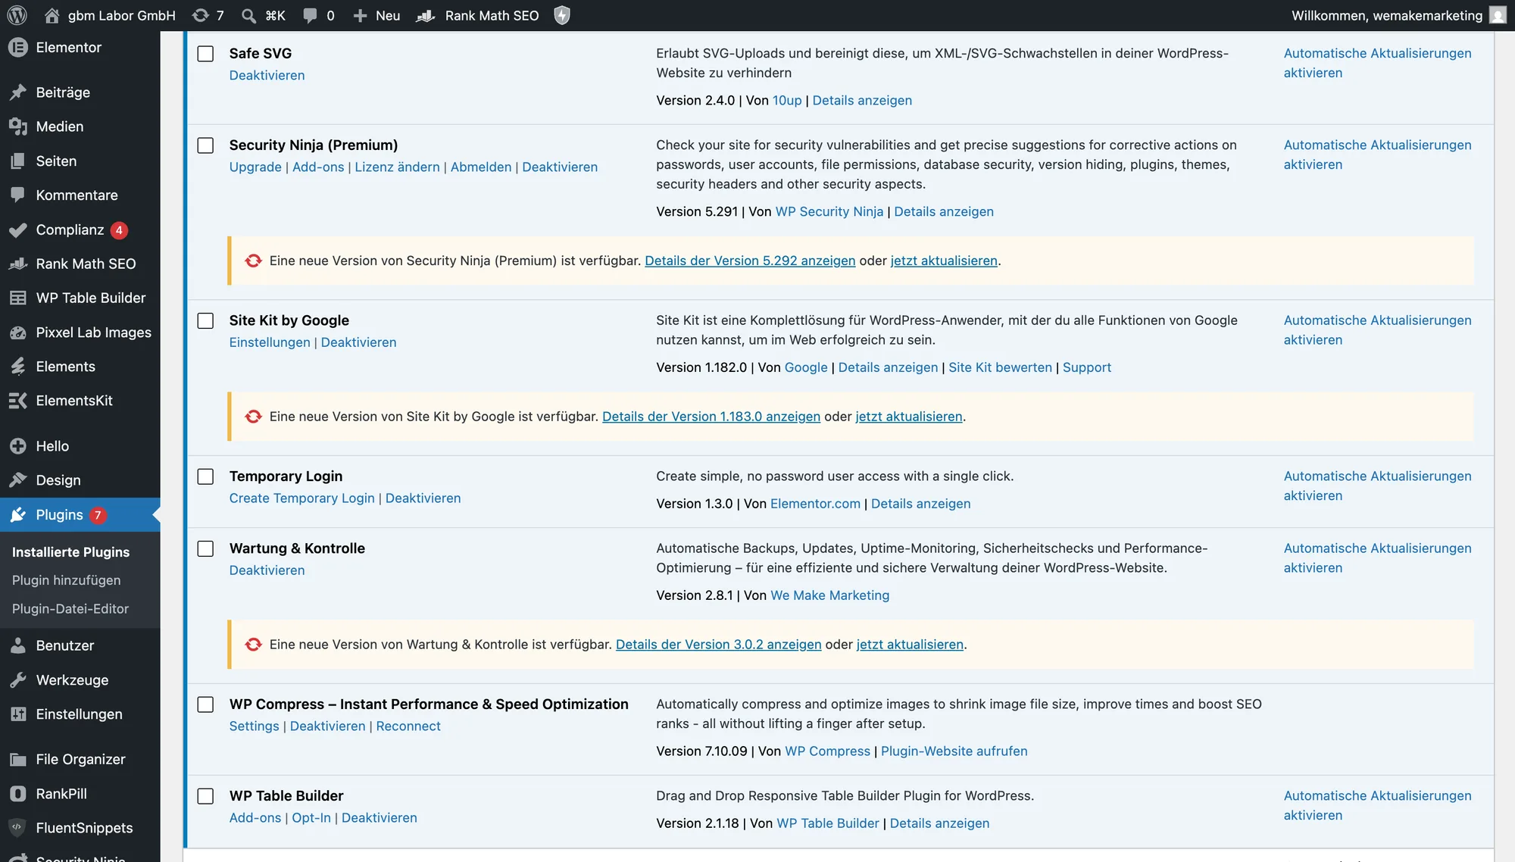The width and height of the screenshot is (1515, 862).
Task: Click the ElementsKit sidebar icon
Action: pos(18,401)
